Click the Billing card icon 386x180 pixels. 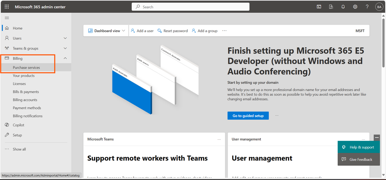tap(7, 58)
